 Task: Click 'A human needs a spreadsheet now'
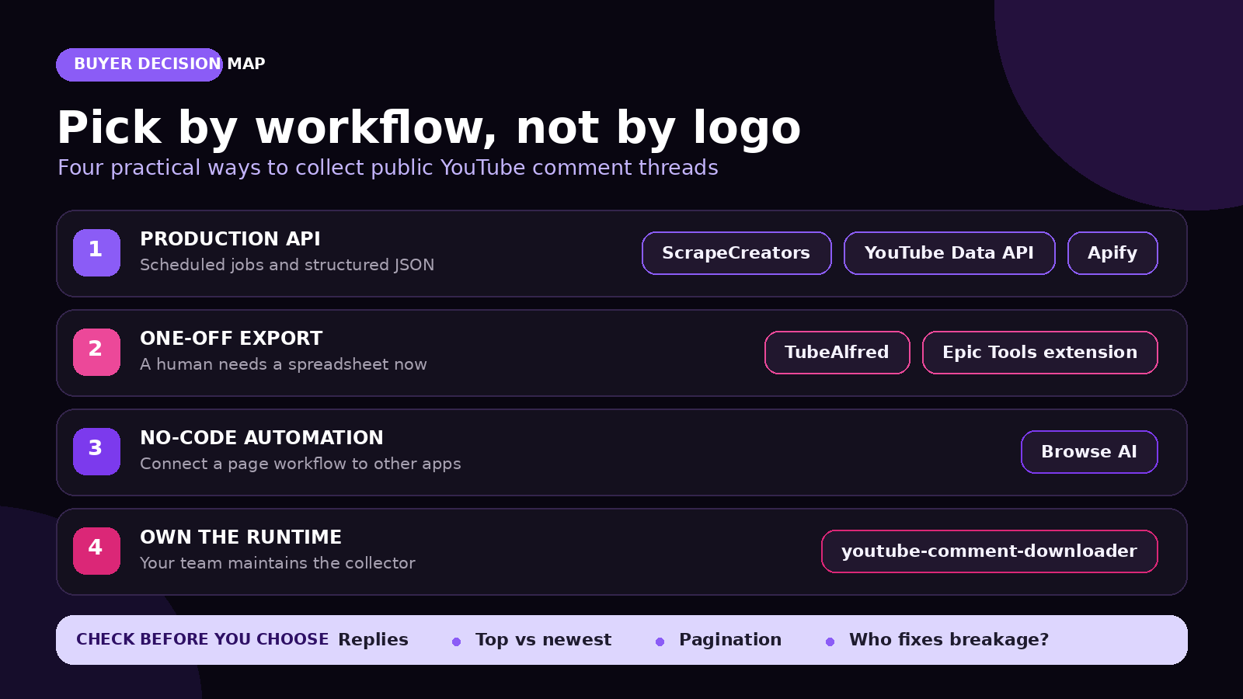point(283,364)
